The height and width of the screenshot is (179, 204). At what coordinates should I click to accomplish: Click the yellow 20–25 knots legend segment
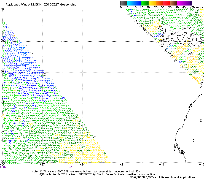[x=152, y=3]
